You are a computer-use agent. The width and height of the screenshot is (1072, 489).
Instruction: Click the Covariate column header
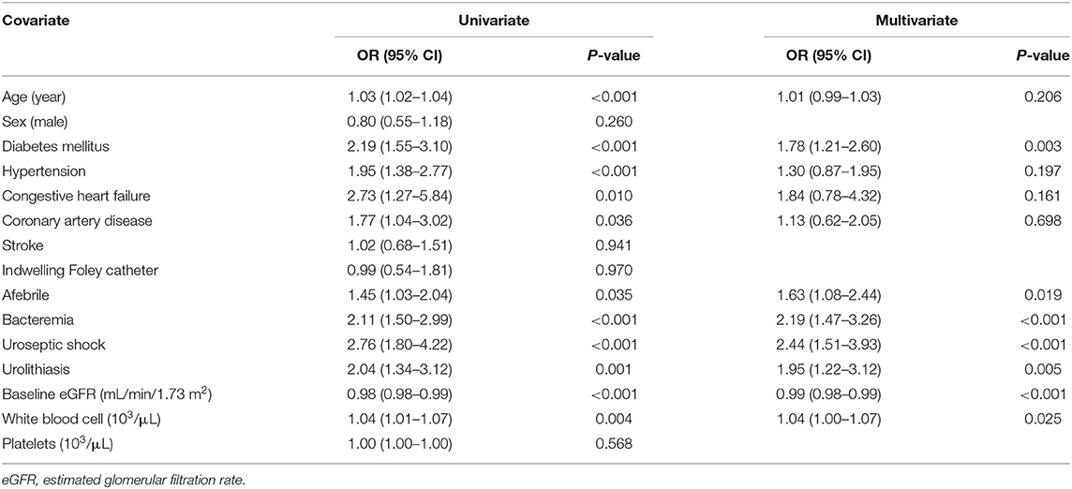click(x=32, y=22)
